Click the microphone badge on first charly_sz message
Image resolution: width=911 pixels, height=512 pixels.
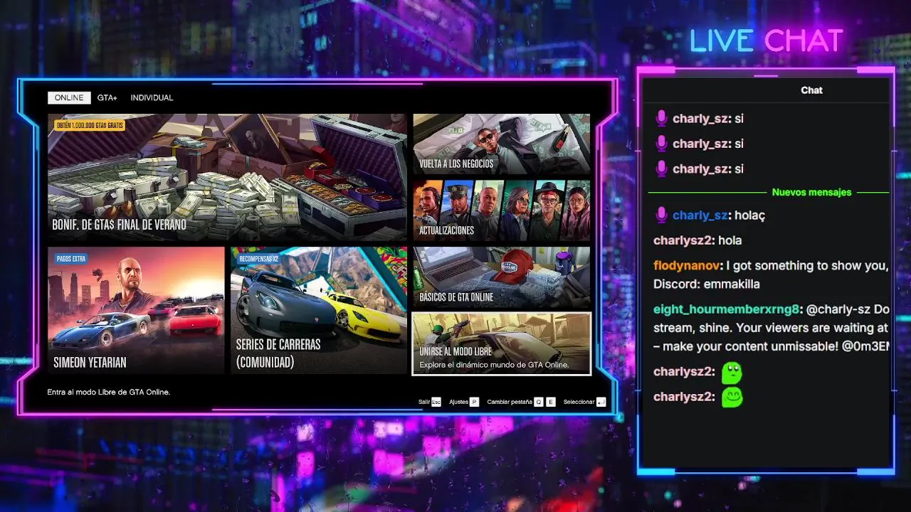(x=661, y=119)
